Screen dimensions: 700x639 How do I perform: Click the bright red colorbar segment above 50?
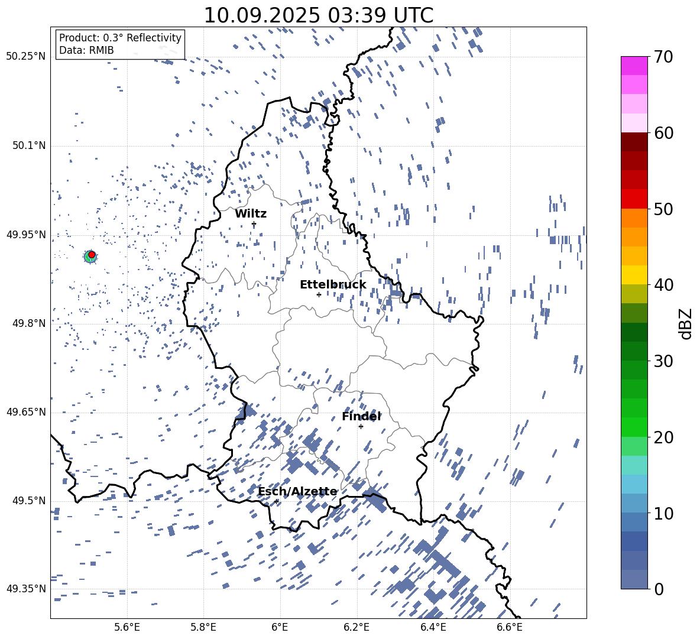[634, 199]
